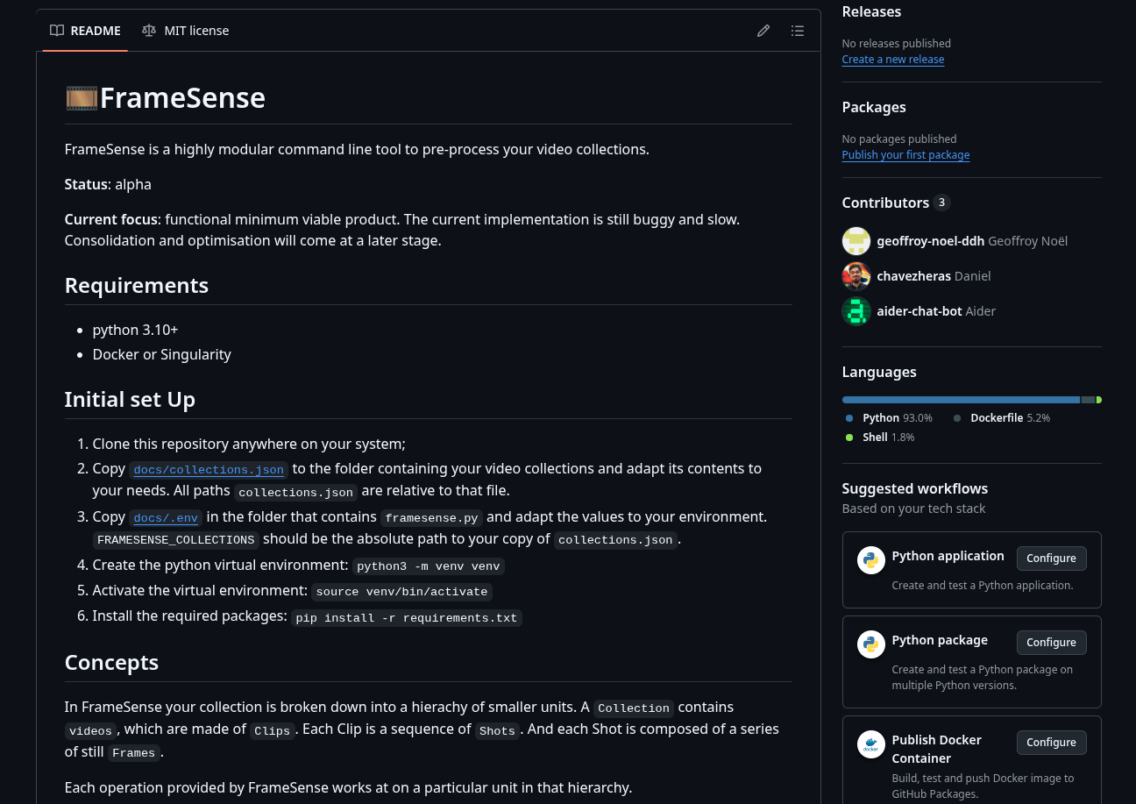
Task: Edit the README with the pencil icon
Action: (763, 31)
